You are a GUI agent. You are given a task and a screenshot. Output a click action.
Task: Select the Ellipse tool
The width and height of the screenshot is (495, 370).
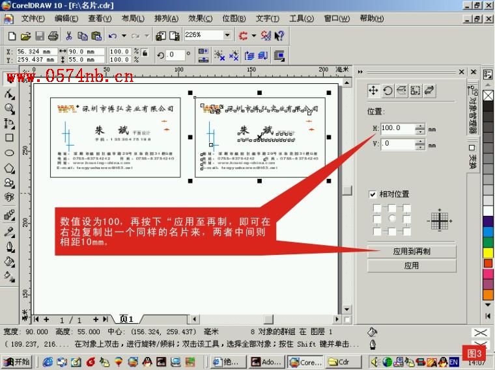coord(9,153)
